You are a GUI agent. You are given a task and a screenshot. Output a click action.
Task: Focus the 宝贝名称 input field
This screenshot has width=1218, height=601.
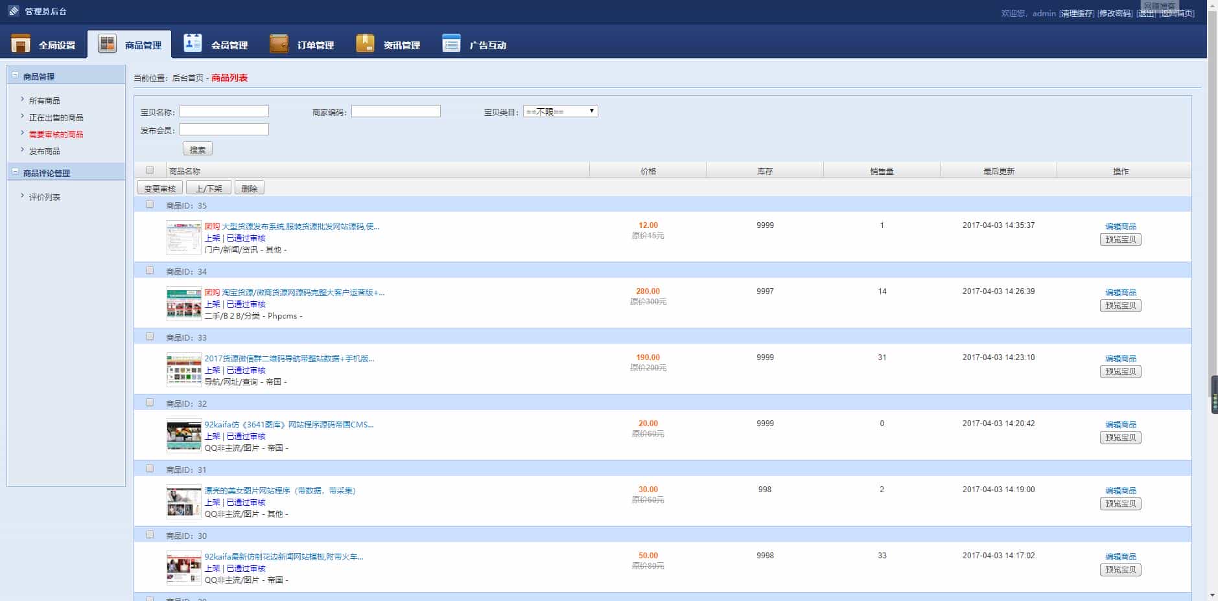(x=224, y=111)
